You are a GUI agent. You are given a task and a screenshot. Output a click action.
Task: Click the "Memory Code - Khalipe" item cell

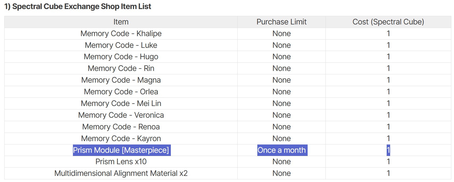[121, 33]
